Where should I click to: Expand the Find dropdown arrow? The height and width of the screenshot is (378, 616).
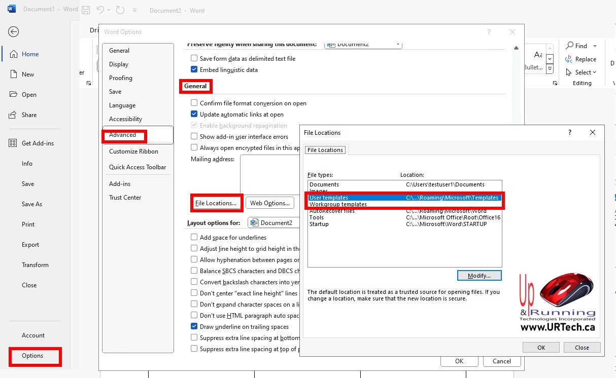click(595, 46)
